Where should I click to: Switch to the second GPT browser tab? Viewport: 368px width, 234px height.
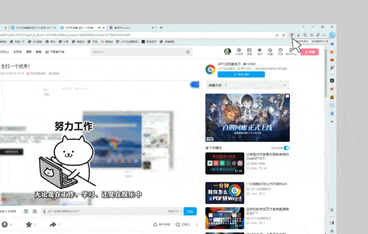coord(80,27)
